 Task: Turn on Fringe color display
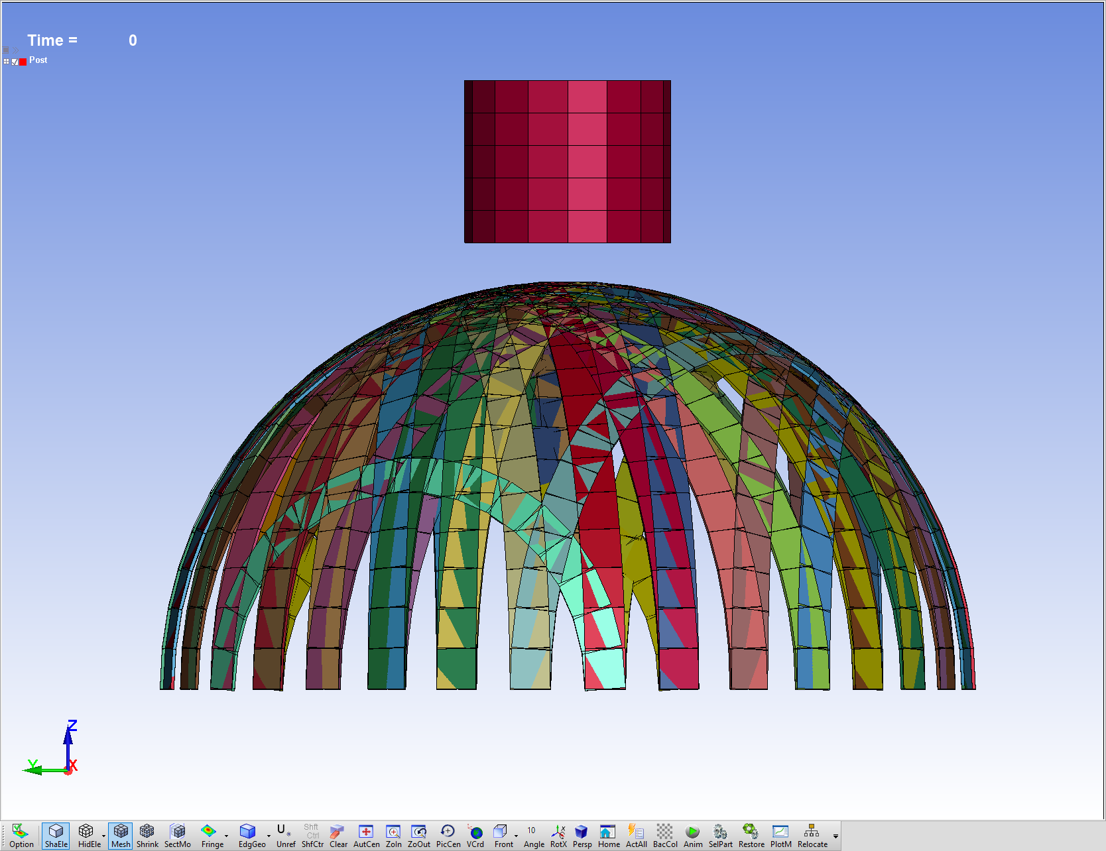coord(211,836)
